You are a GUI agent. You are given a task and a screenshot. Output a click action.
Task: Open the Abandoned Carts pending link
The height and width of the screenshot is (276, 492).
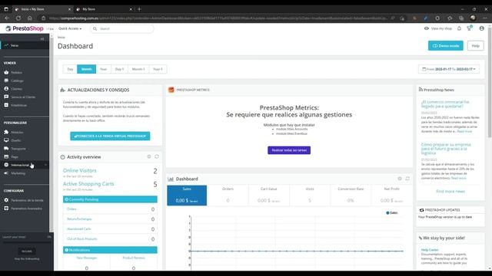(78, 228)
